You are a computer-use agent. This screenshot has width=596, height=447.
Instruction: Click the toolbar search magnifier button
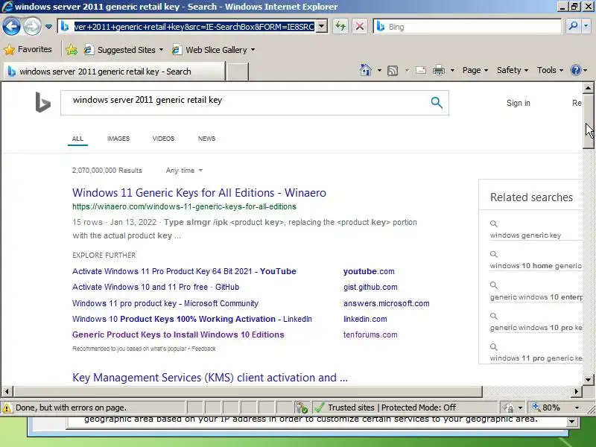pyautogui.click(x=572, y=26)
